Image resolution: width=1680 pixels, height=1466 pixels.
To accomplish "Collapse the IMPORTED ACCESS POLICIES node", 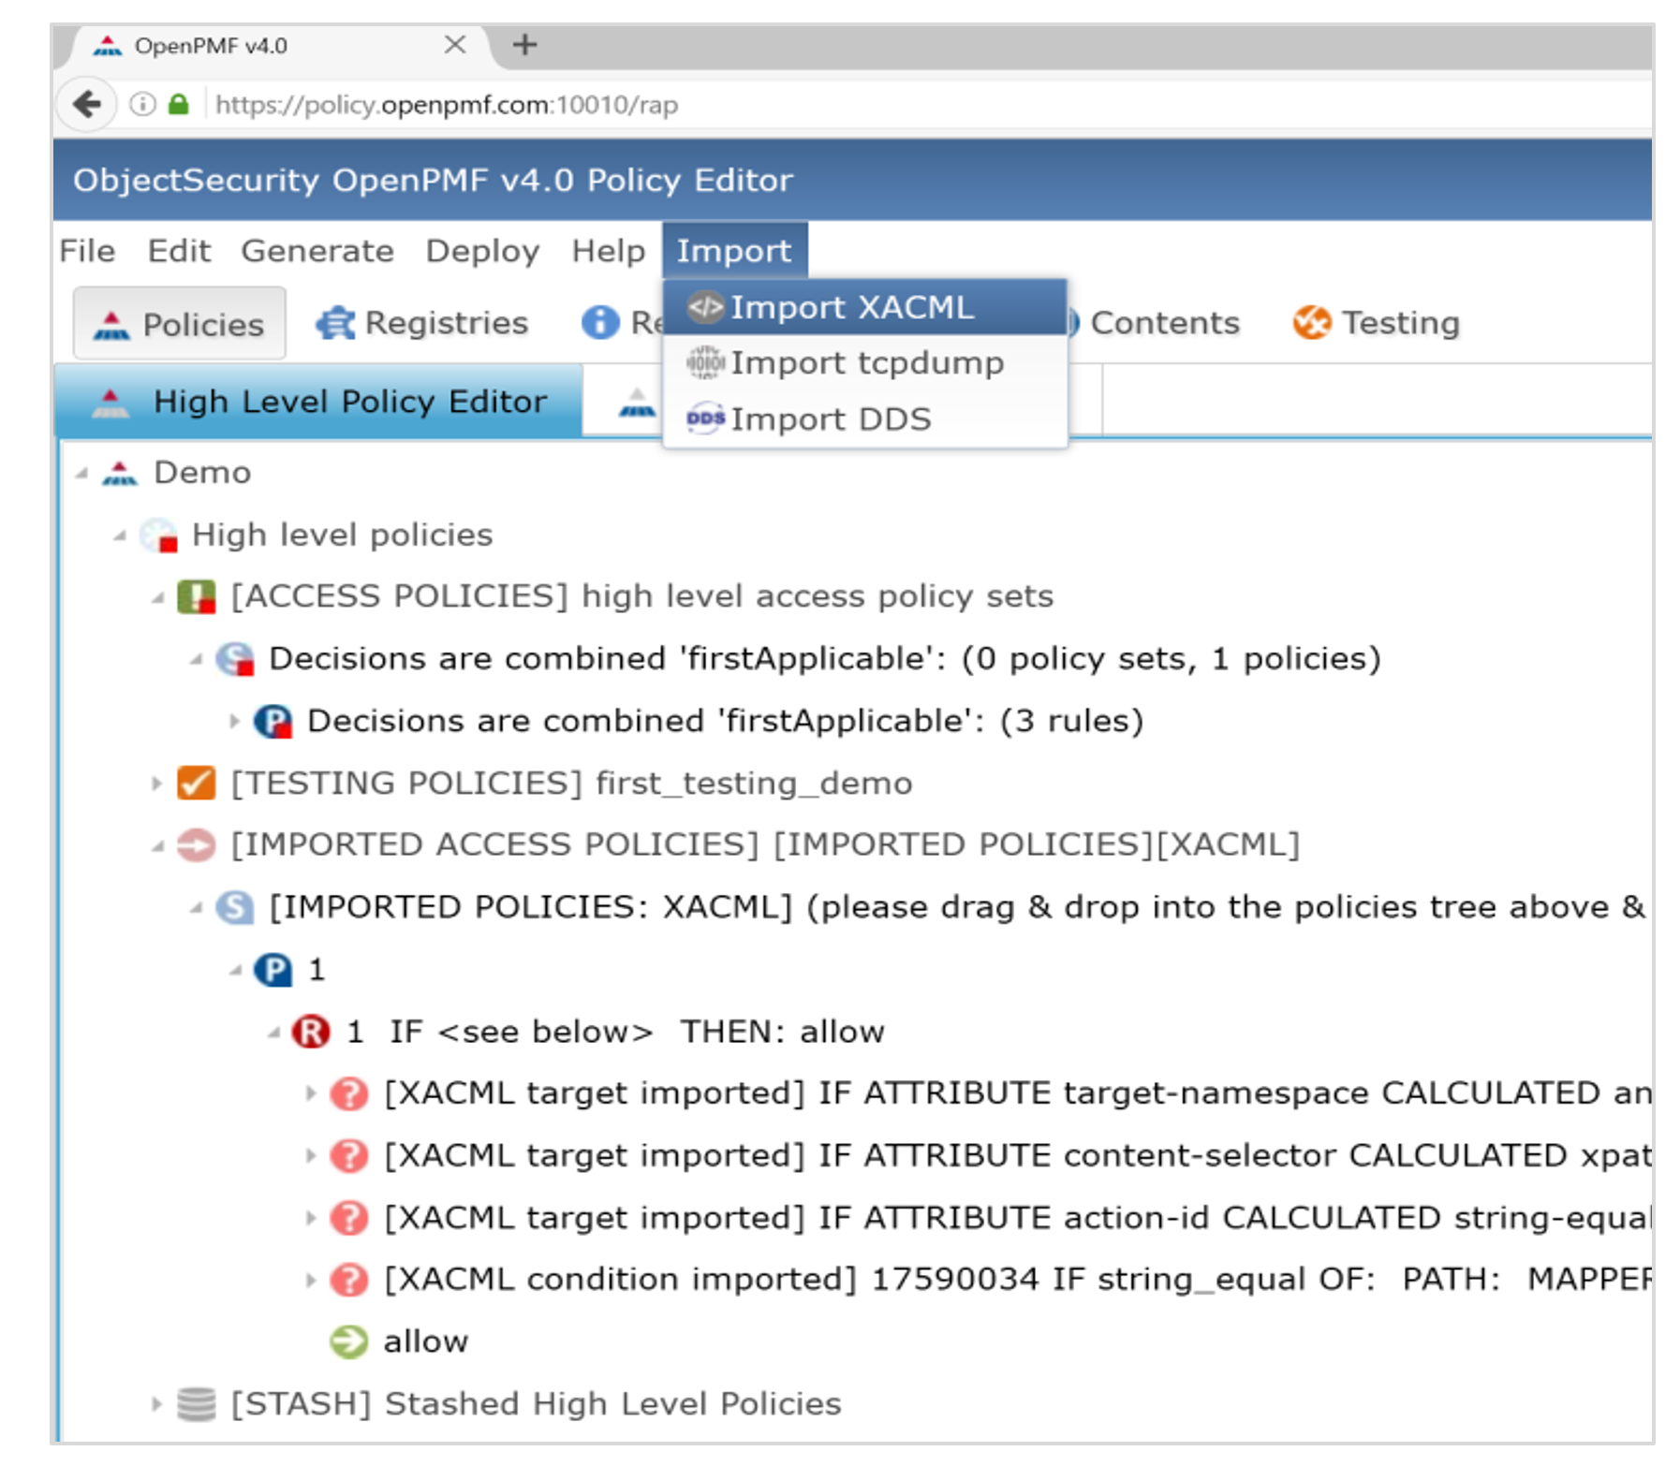I will [158, 846].
